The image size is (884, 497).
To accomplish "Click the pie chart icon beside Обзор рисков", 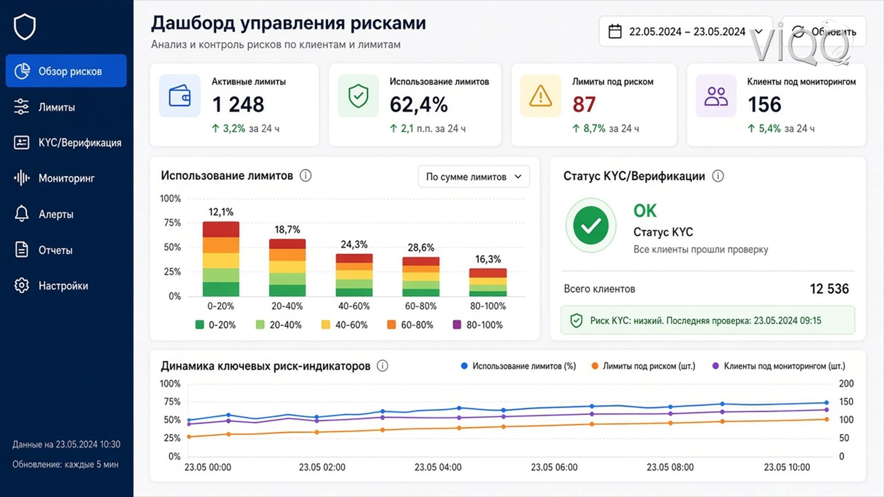I will pos(22,71).
